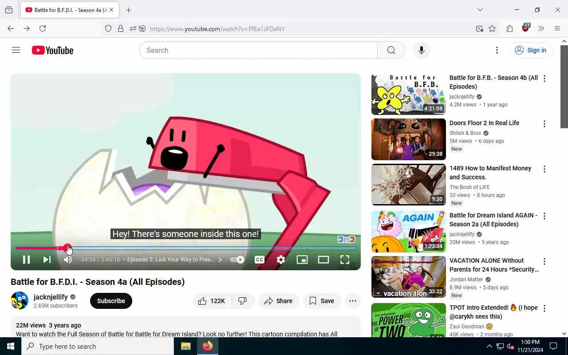Reload the current page
Image resolution: width=568 pixels, height=355 pixels.
click(x=43, y=28)
